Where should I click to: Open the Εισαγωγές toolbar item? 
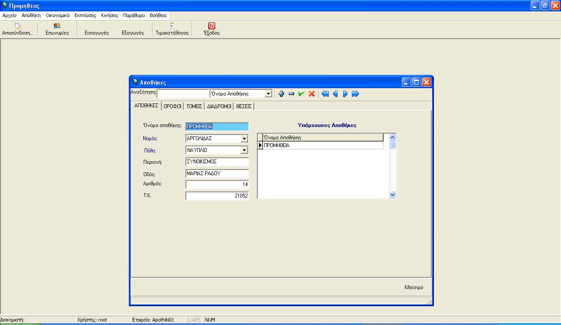[x=96, y=33]
